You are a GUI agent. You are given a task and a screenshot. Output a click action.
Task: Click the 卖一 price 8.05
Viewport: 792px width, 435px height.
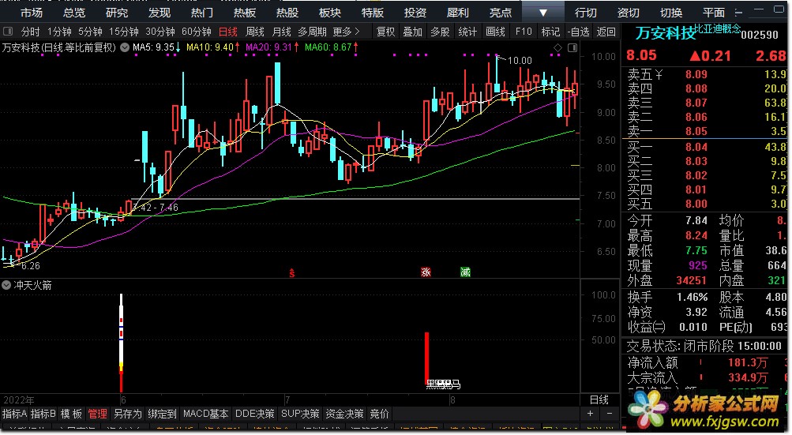696,131
